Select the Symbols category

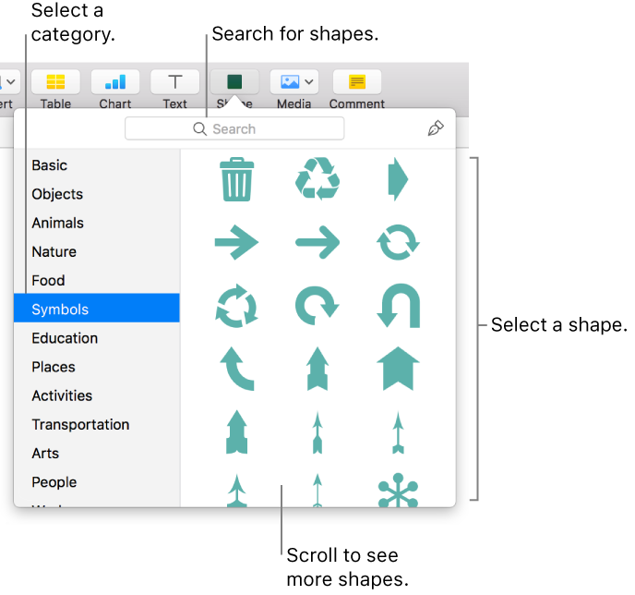(x=97, y=308)
